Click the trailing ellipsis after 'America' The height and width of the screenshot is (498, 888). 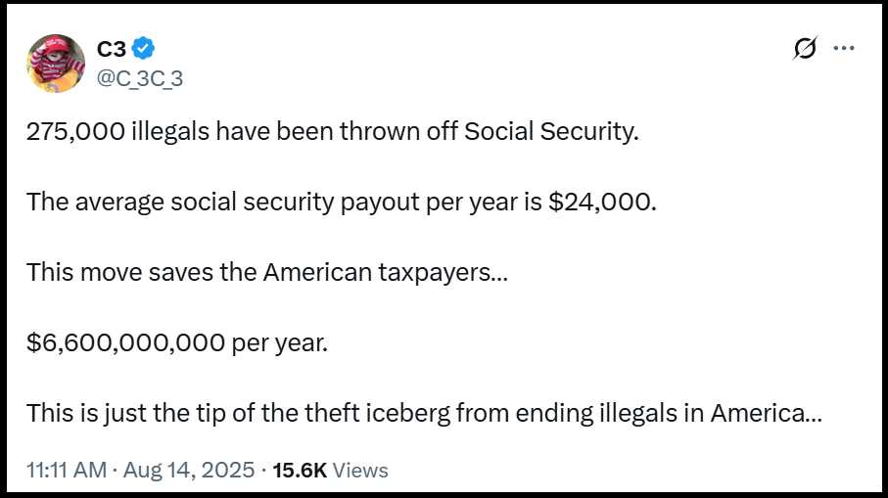[812, 415]
